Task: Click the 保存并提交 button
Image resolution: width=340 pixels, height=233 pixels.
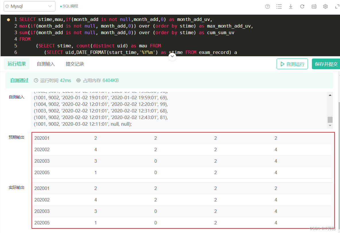Action: [x=326, y=64]
